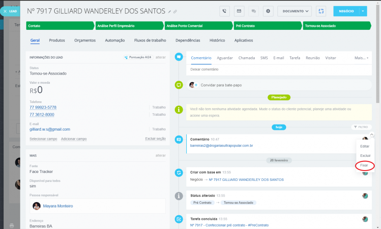Open the chat bubbles icon button
The image size is (381, 229).
(253, 11)
